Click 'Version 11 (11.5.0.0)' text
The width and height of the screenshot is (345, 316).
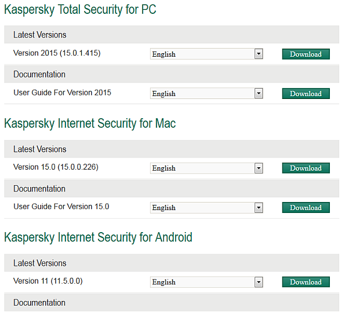click(48, 281)
